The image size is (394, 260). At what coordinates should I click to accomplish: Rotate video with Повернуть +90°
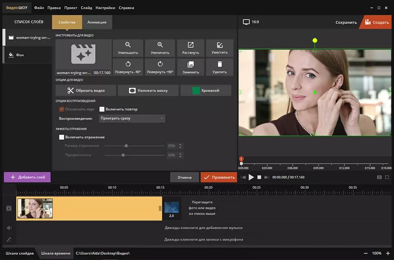(x=160, y=67)
